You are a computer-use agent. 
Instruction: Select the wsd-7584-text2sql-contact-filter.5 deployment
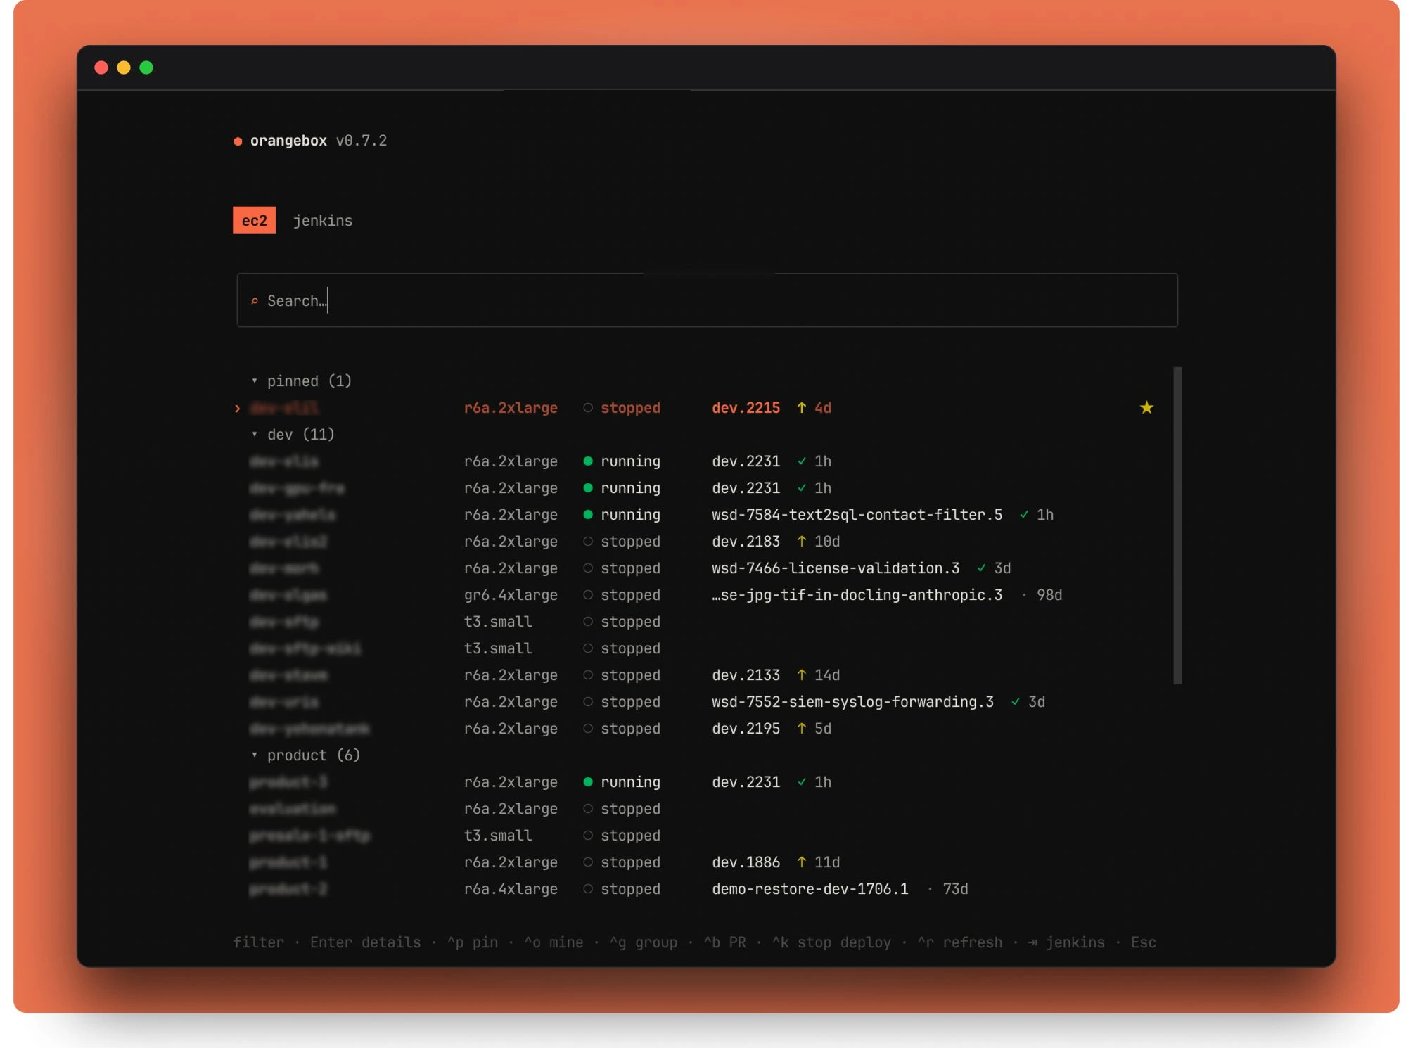[857, 514]
